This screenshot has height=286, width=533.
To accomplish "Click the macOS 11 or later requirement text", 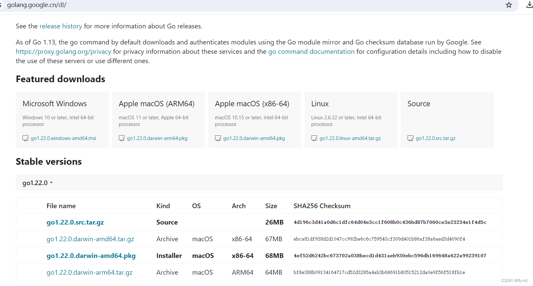I will [x=153, y=121].
